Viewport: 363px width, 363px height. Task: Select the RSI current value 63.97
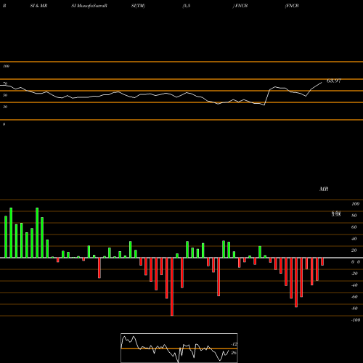click(x=334, y=81)
